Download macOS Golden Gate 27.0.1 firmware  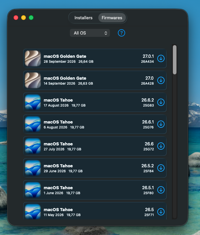[x=161, y=58]
